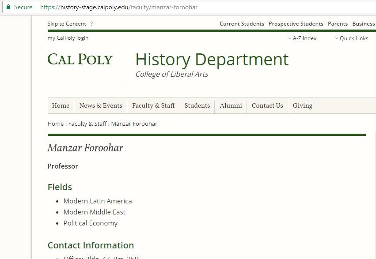Click Home in the breadcrumb trail
Image resolution: width=376 pixels, height=259 pixels.
click(56, 124)
